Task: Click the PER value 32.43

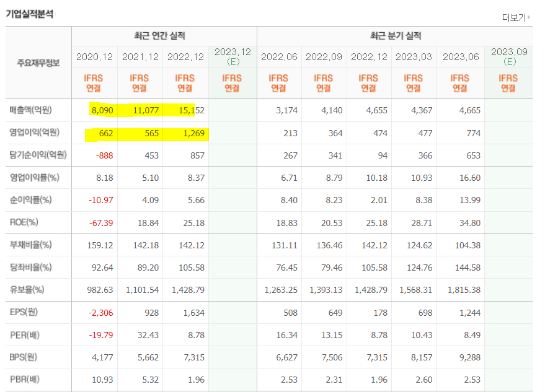Action: pyautogui.click(x=148, y=335)
